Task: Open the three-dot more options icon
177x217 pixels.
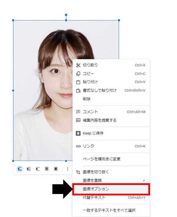Action: pyautogui.click(x=68, y=169)
